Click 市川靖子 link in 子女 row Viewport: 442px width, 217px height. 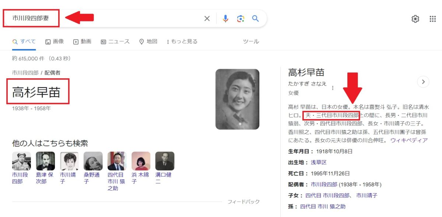[367, 195]
